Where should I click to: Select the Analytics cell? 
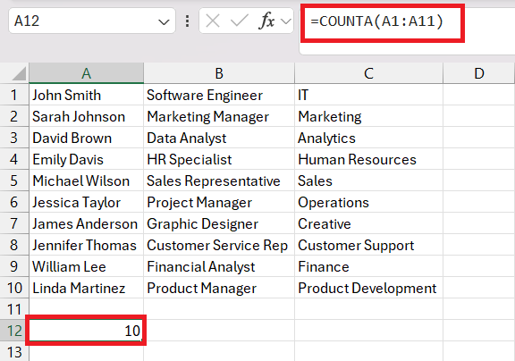click(x=369, y=138)
